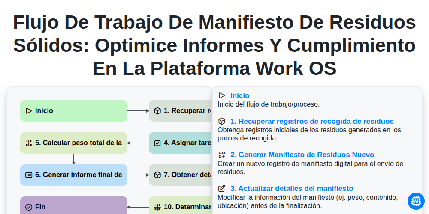Open the Inicio link in description panel

click(x=240, y=95)
